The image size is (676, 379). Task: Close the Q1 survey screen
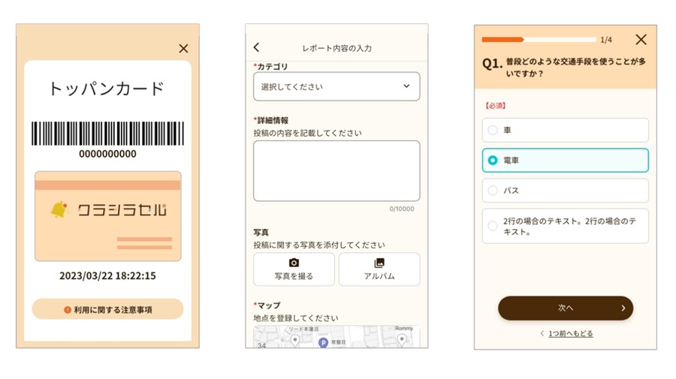tap(641, 40)
